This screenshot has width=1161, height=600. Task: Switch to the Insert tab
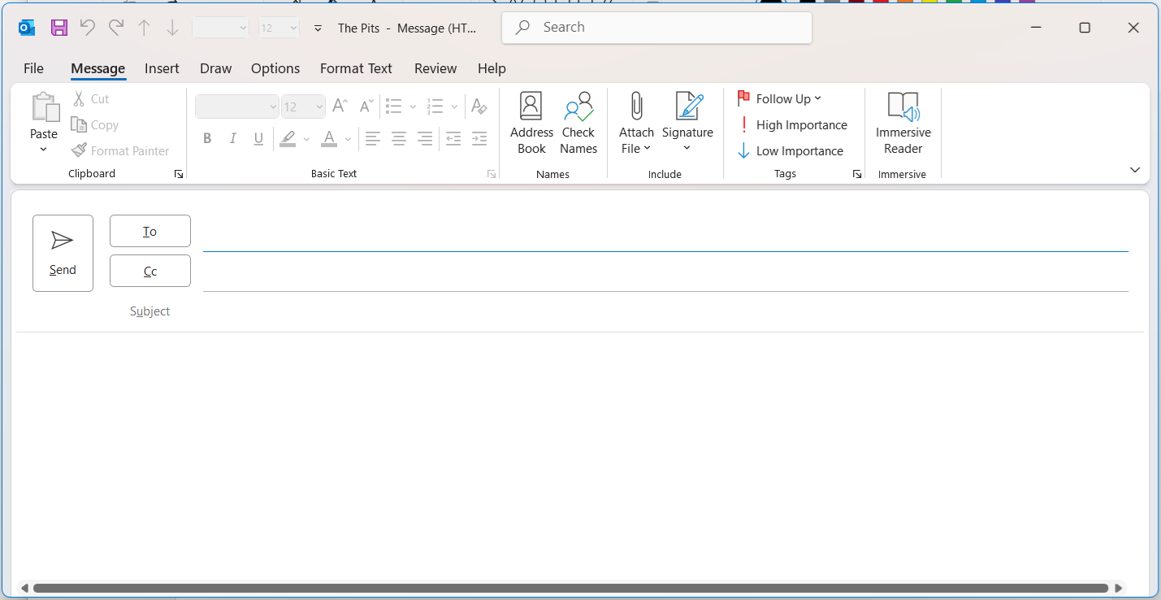(x=162, y=68)
